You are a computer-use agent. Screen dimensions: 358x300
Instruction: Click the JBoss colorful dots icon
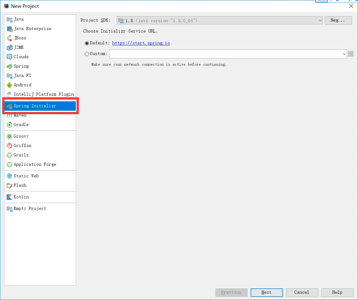[9, 38]
